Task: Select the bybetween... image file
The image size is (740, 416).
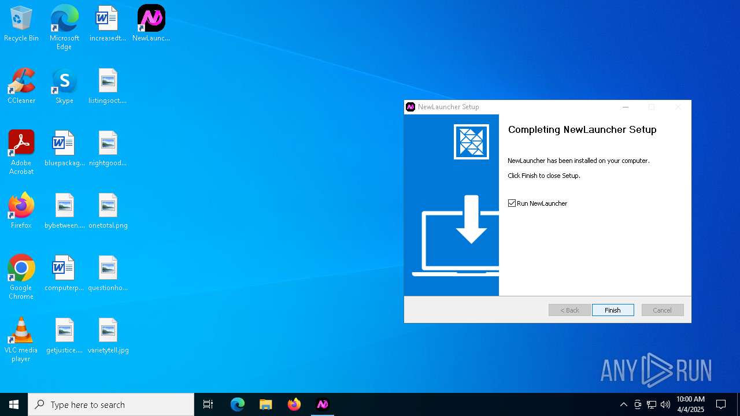Action: 64,211
